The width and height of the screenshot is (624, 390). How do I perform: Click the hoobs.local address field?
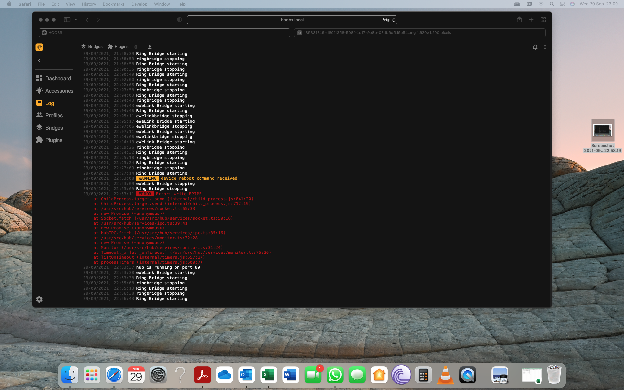[292, 20]
